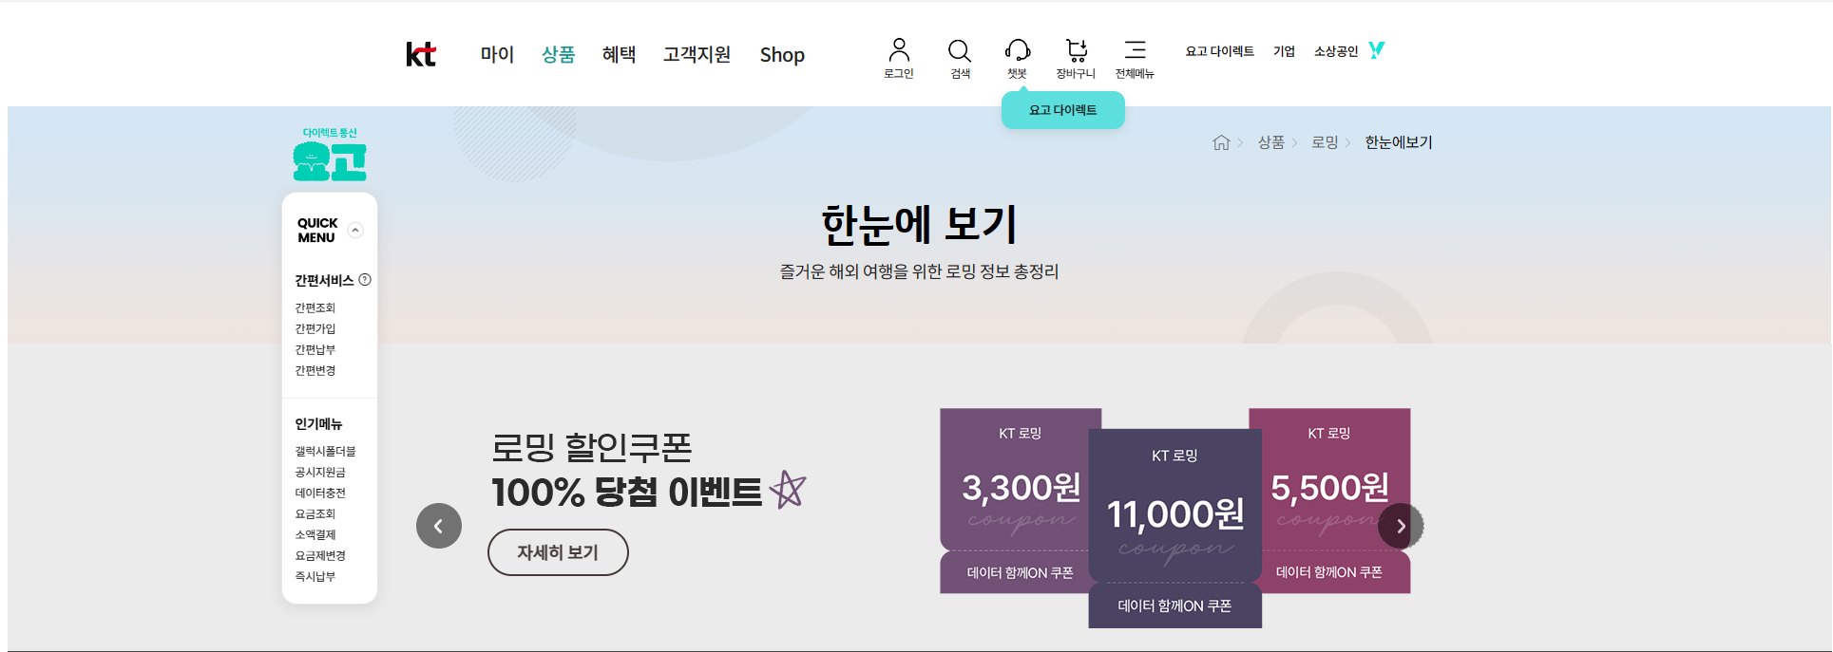The width and height of the screenshot is (1833, 652).
Task: Open 간편가입 in quick menu
Action: pos(315,328)
